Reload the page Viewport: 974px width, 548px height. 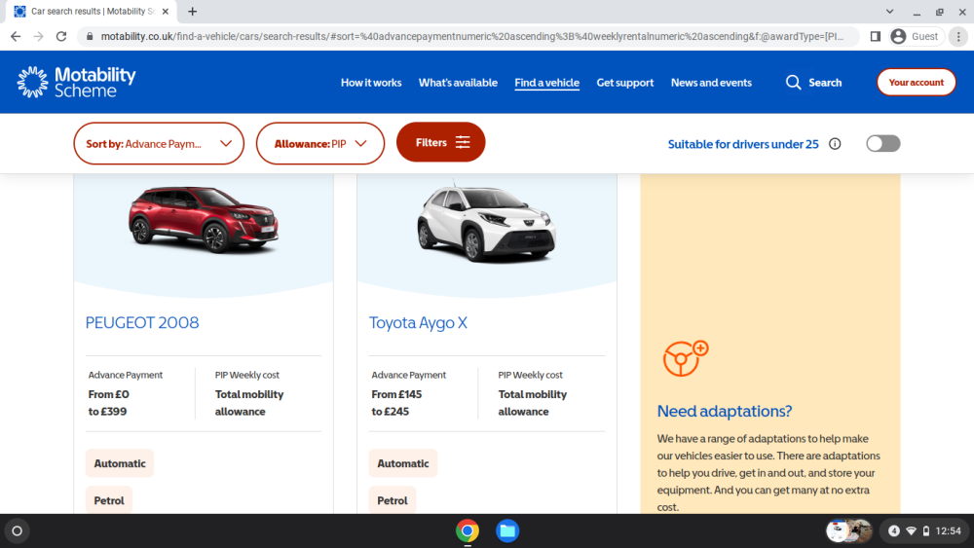pos(60,37)
